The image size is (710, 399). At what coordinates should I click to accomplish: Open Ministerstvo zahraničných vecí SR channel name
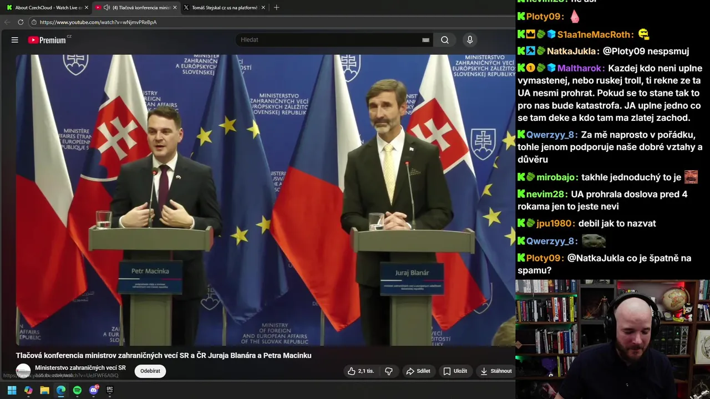point(80,368)
